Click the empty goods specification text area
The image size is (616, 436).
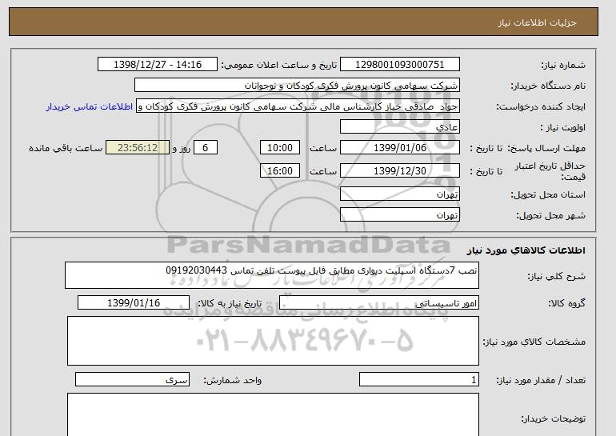(273, 341)
